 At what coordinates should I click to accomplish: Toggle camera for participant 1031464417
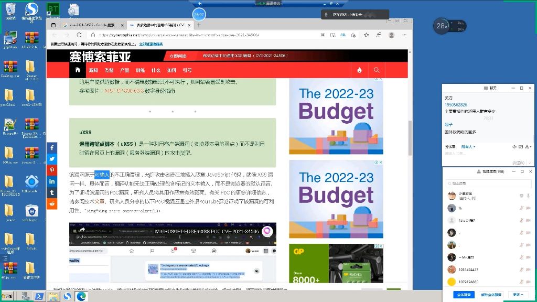[528, 269]
